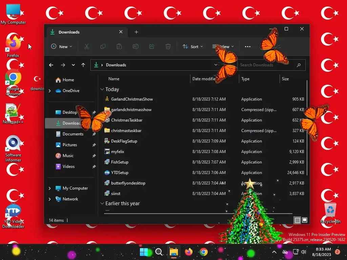Select the GarlandChristmasShow application file
This screenshot has width=347, height=260.
[x=204, y=99]
